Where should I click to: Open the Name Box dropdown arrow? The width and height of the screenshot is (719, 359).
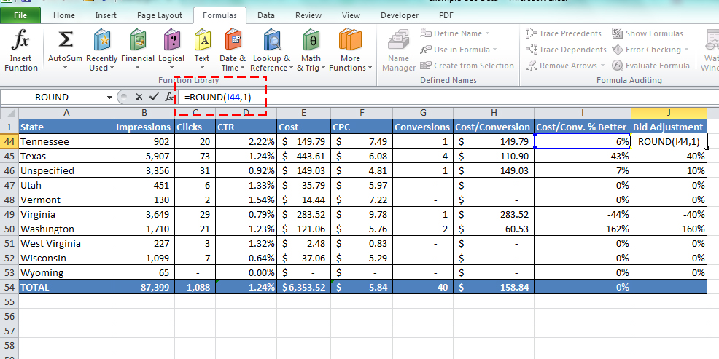pyautogui.click(x=109, y=97)
